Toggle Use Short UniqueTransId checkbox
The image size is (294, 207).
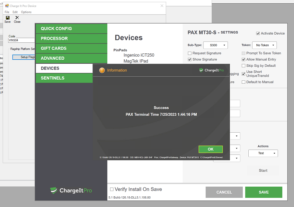(244, 74)
